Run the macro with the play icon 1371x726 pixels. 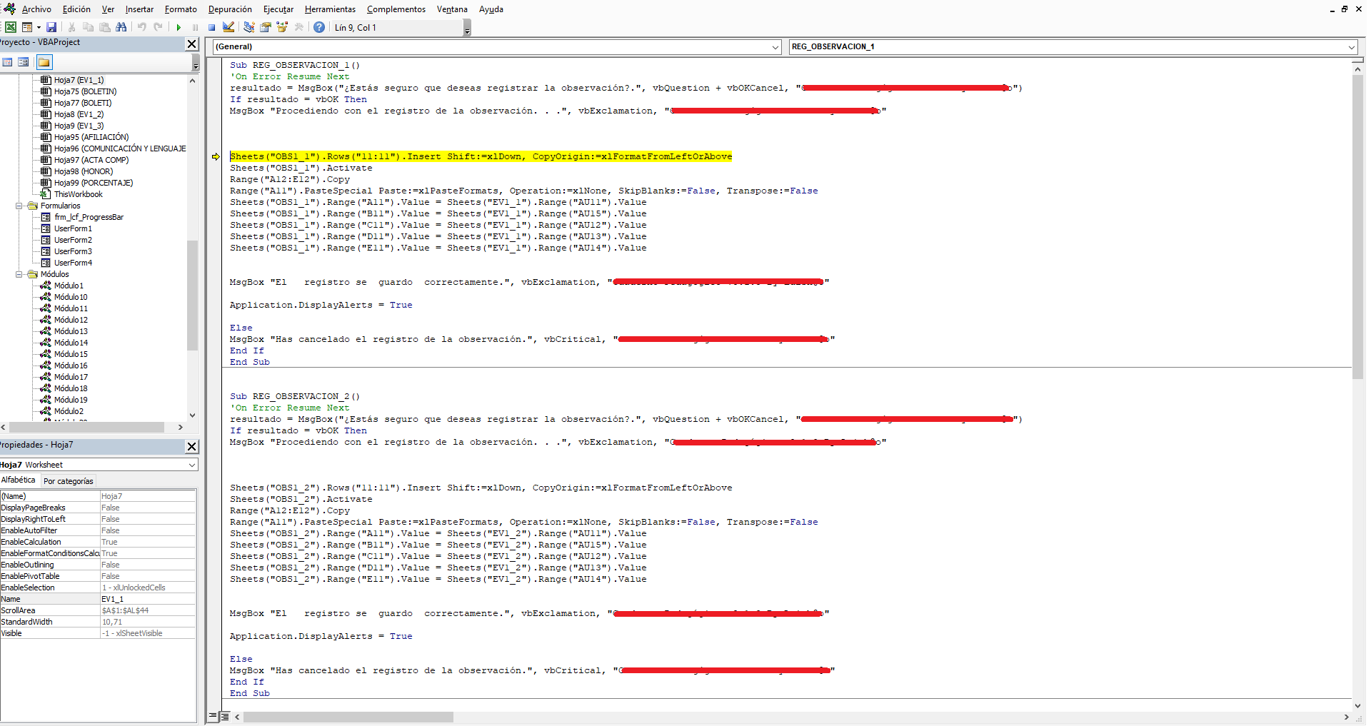pyautogui.click(x=179, y=27)
